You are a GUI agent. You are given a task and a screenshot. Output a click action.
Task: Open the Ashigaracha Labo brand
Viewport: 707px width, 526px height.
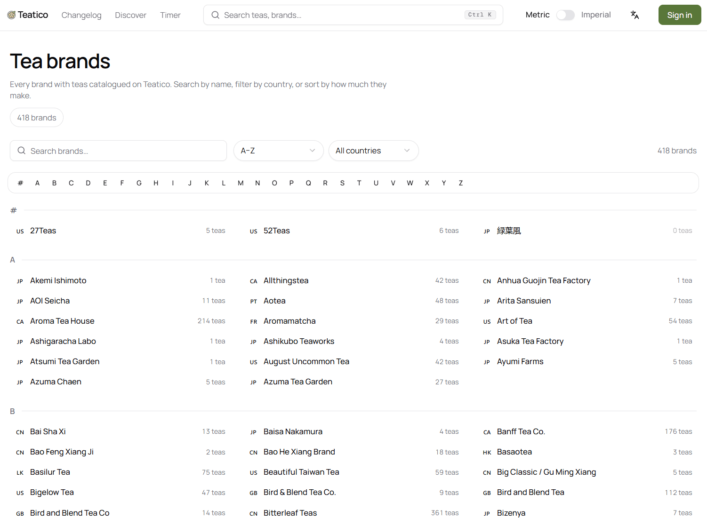click(x=121, y=342)
